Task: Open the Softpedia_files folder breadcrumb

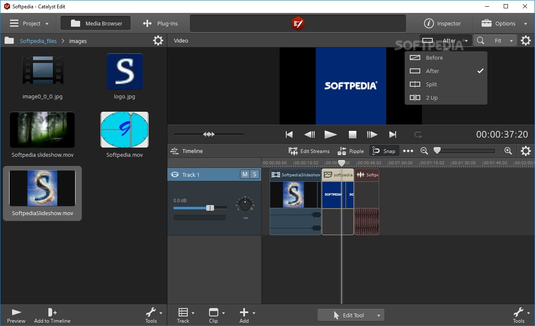Action: point(38,41)
